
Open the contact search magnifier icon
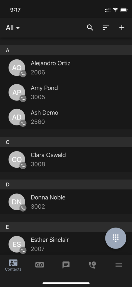click(x=90, y=28)
